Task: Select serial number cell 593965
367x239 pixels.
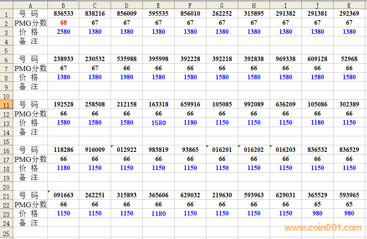Action: point(349,195)
